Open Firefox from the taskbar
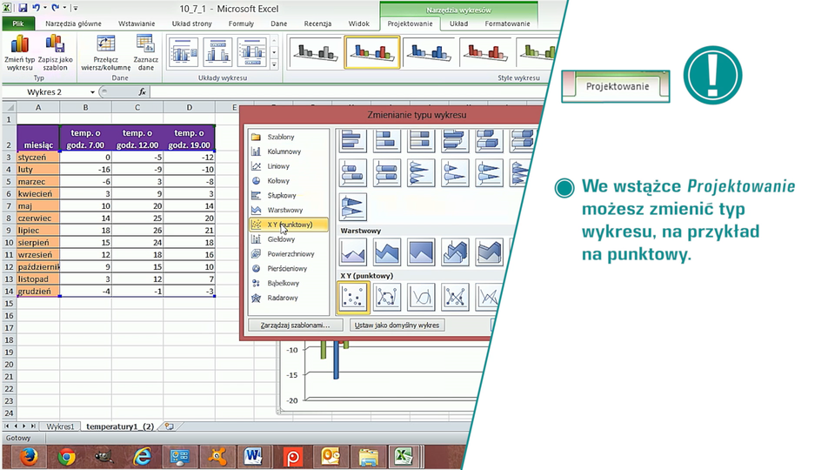835x470 pixels. pos(30,455)
